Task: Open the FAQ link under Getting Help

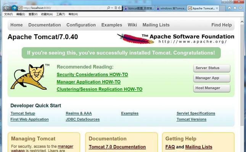Action: click(x=170, y=147)
